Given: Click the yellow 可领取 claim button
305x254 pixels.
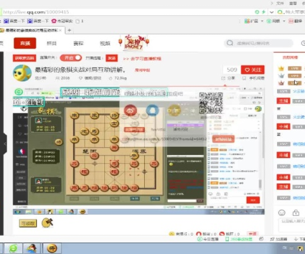Looking at the screenshot, I should coord(28,224).
